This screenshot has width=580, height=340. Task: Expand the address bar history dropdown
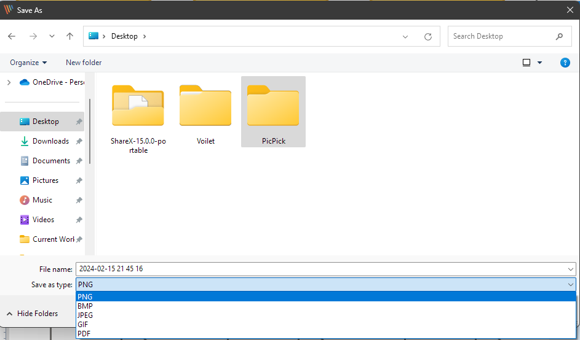tap(405, 37)
